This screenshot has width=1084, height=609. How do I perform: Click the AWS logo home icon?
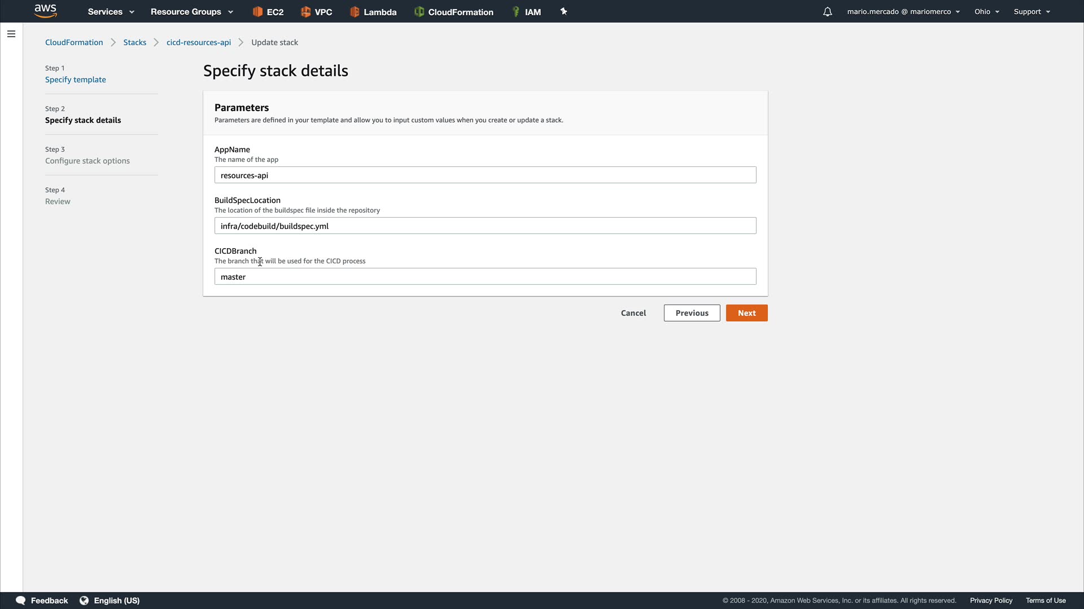pos(45,11)
